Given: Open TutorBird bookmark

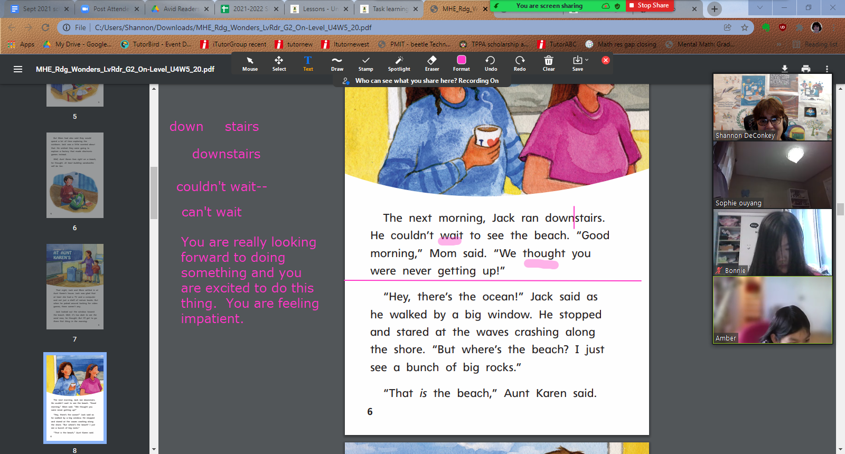Looking at the screenshot, I should pyautogui.click(x=156, y=44).
